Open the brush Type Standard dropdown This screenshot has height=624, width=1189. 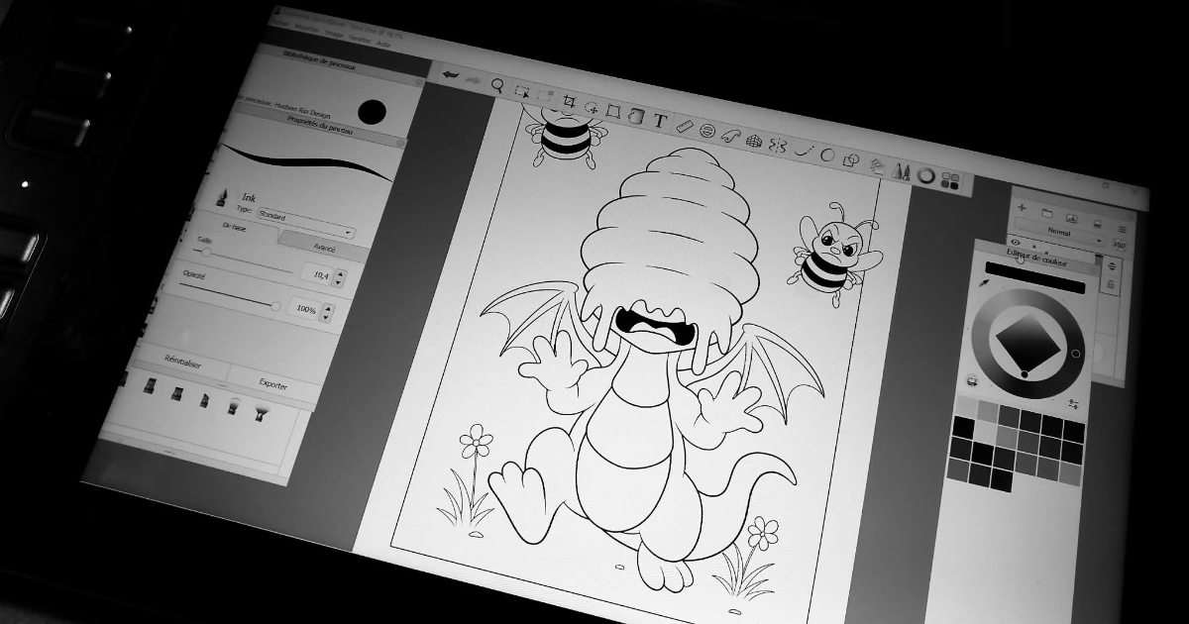[305, 224]
